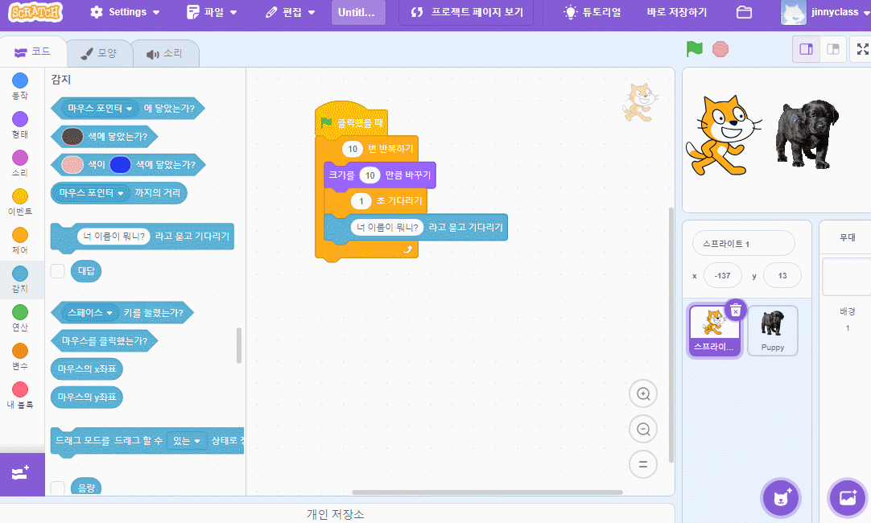The image size is (871, 523).
Task: Click the 마우스의 y좌표 reporter block
Action: pyautogui.click(x=87, y=397)
